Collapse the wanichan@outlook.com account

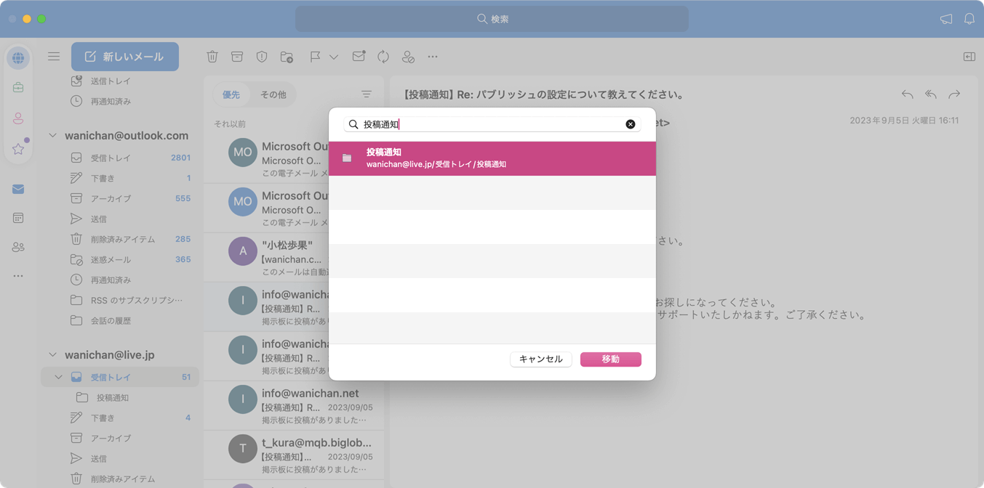(x=52, y=136)
